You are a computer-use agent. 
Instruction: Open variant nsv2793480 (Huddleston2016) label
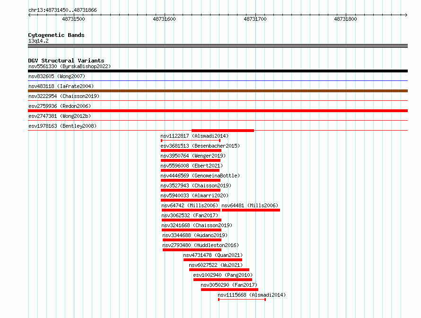201,245
